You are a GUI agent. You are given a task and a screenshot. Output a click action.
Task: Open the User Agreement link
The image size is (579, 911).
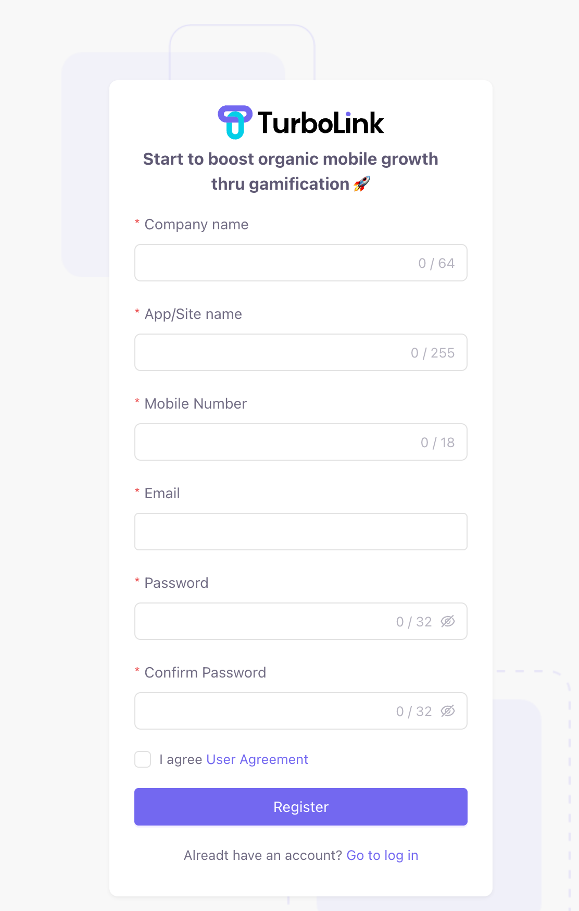(x=257, y=759)
